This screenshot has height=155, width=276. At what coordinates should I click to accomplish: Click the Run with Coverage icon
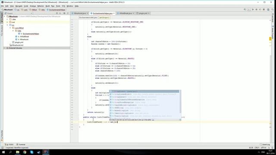pos(260,9)
